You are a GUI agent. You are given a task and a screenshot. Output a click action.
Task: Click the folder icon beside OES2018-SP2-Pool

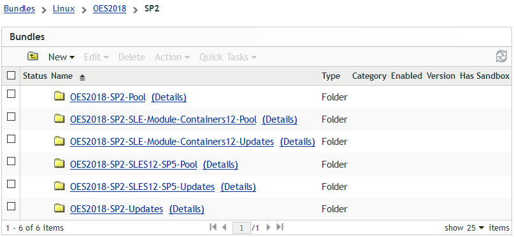[59, 97]
